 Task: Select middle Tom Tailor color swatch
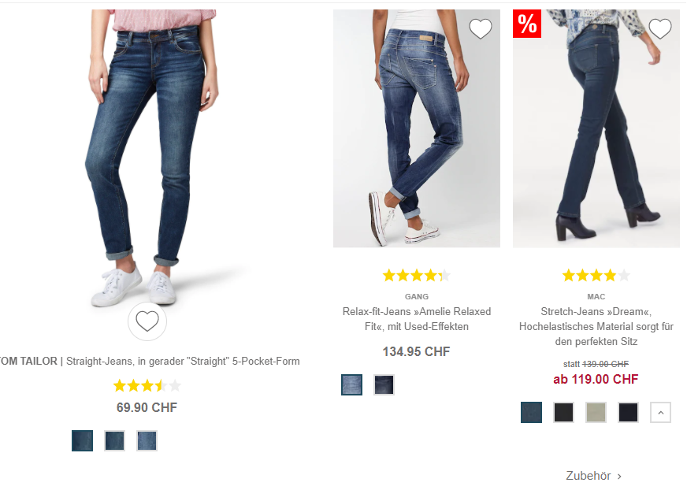pos(115,440)
